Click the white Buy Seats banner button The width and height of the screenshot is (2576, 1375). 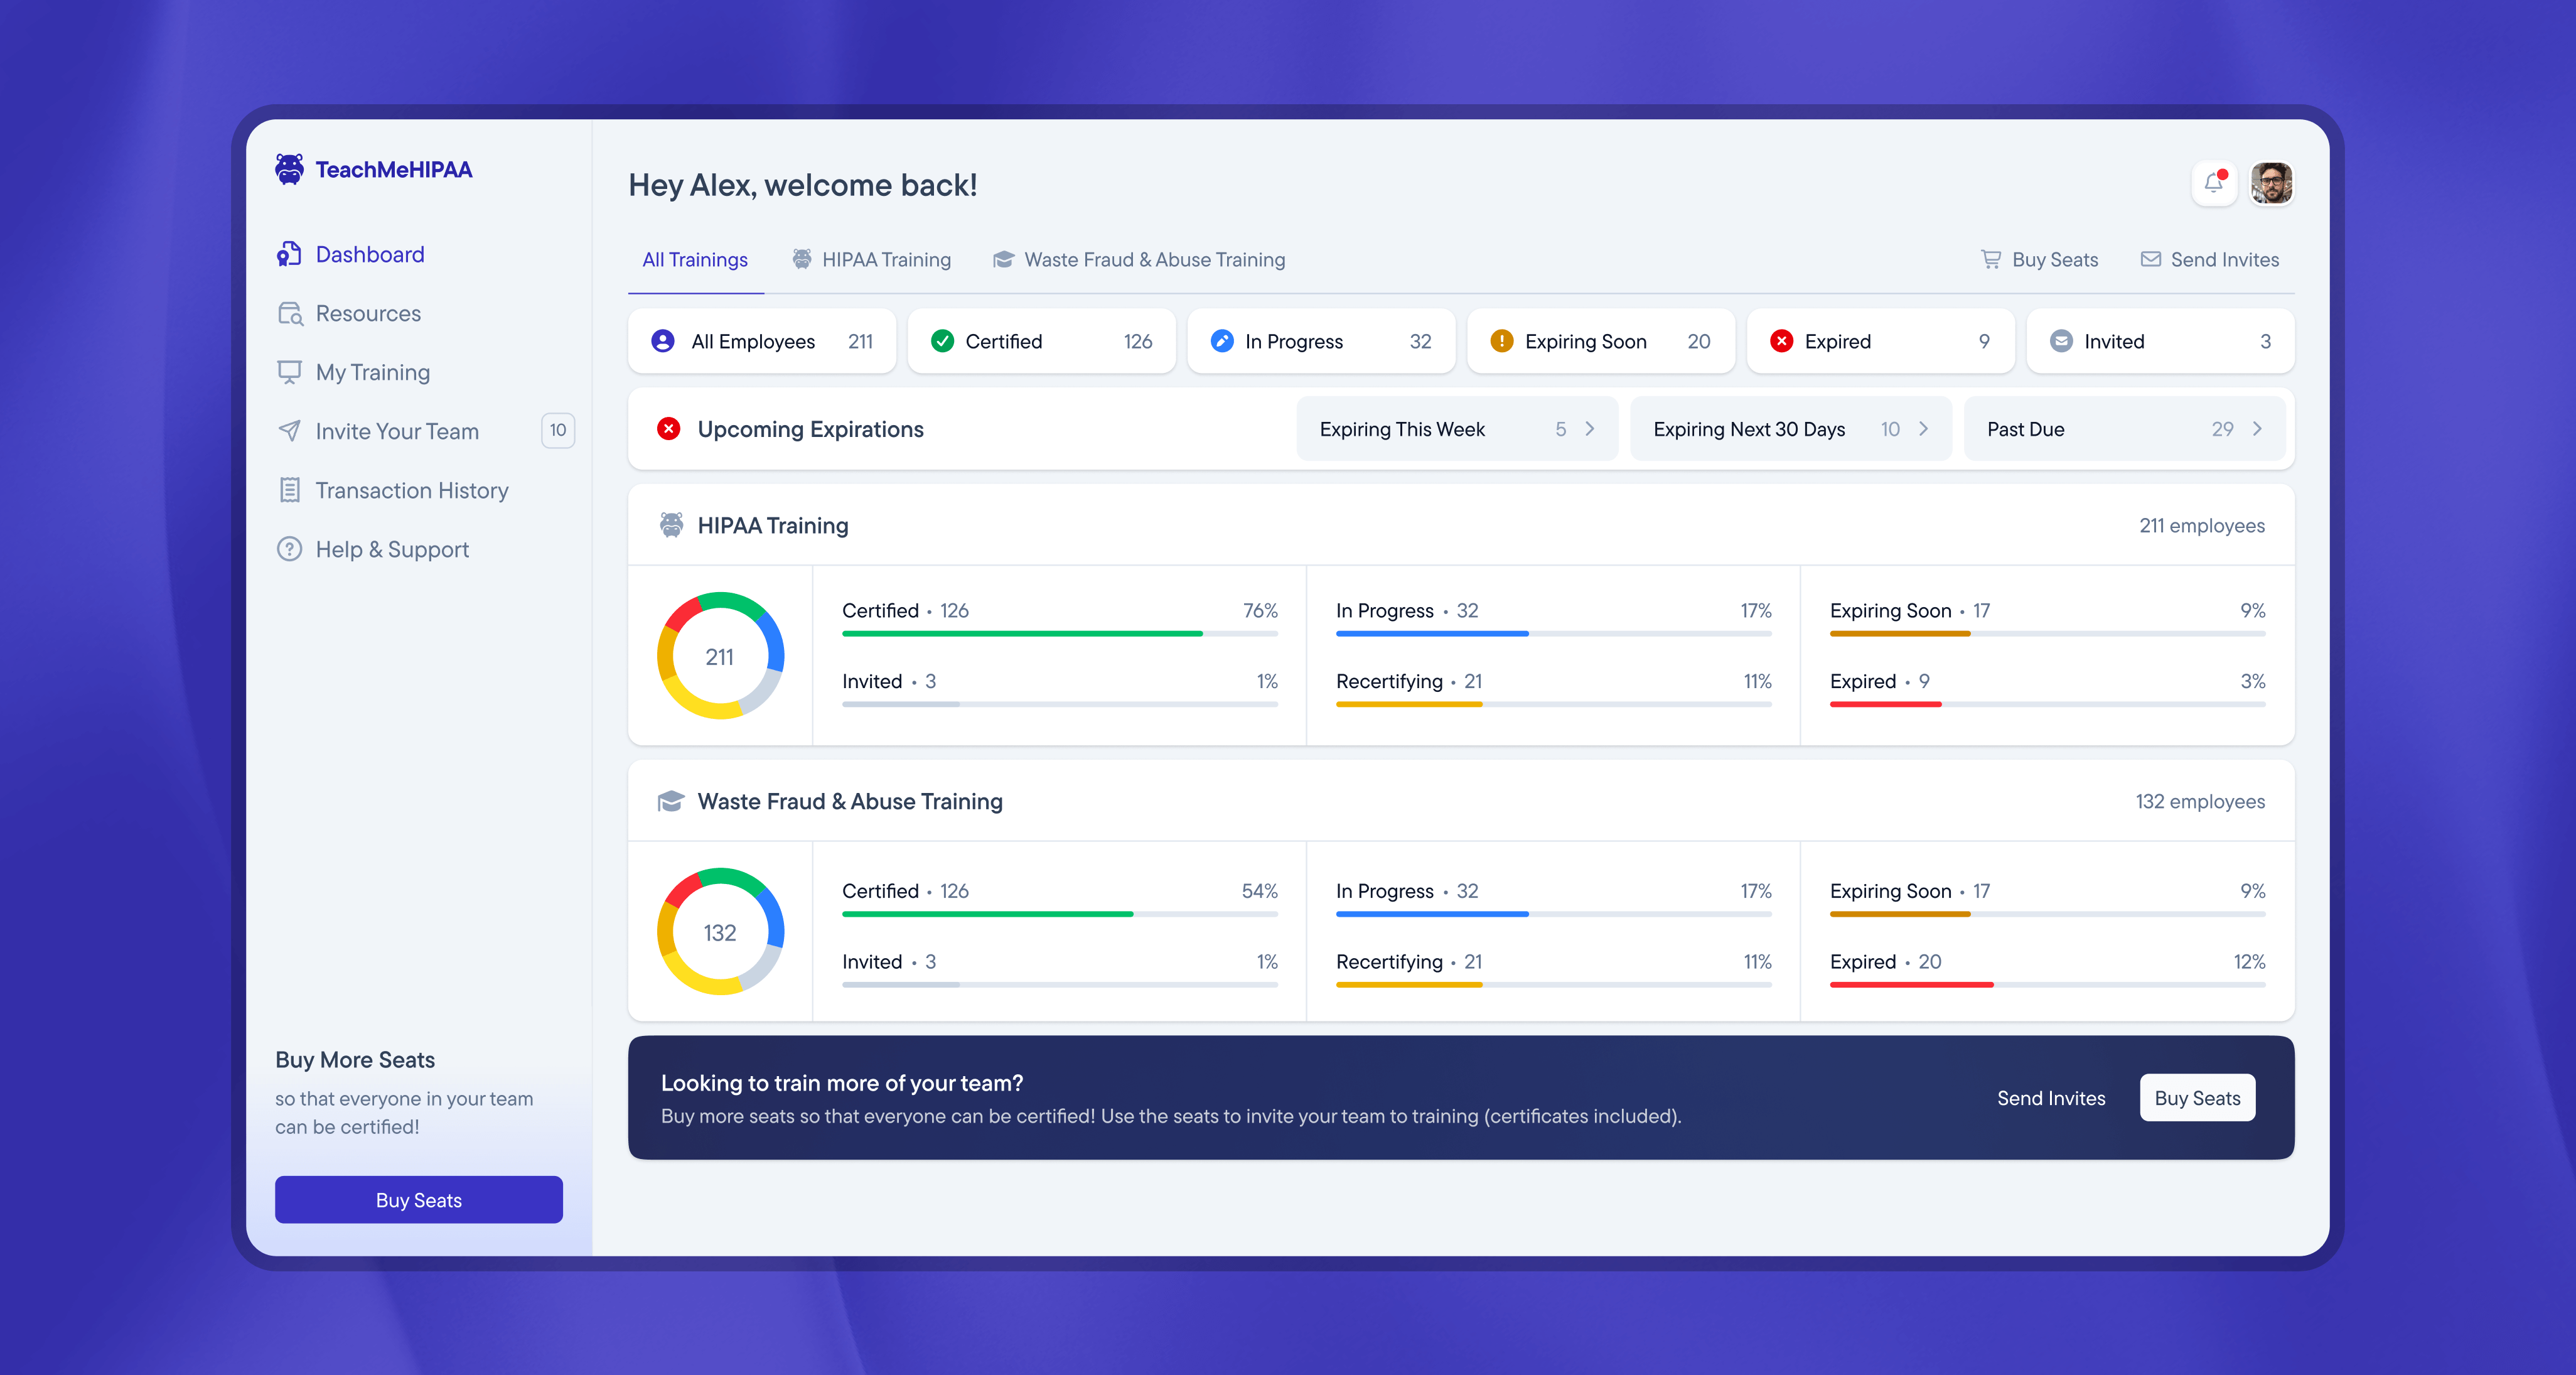pos(2197,1098)
